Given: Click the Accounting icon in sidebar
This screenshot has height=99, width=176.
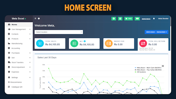Looking at the screenshot, I should 9,48.
